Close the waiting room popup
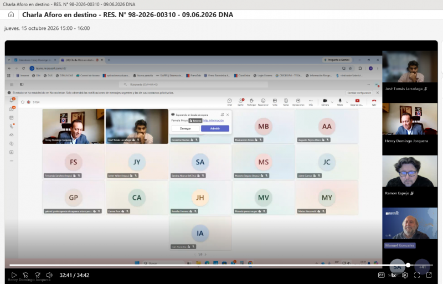Image resolution: width=443 pixels, height=284 pixels. coord(228,115)
